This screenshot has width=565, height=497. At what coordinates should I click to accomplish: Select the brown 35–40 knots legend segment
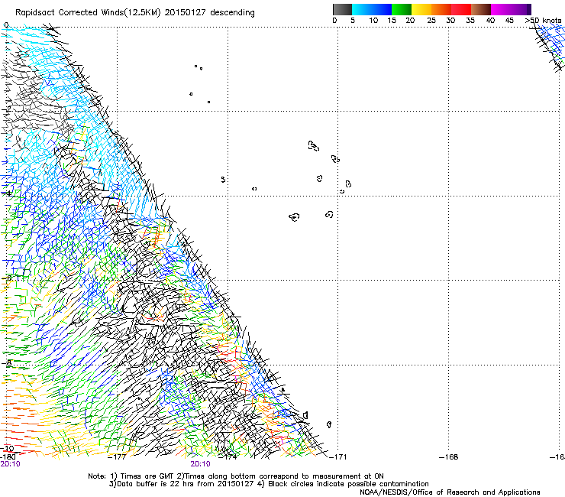[481, 9]
